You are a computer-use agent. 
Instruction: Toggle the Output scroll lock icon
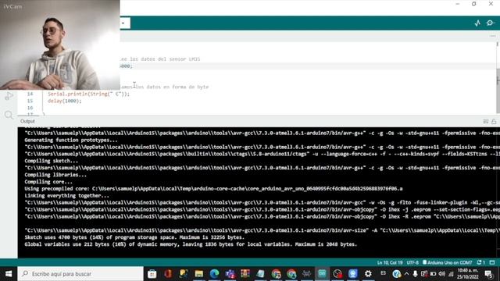tap(494, 122)
